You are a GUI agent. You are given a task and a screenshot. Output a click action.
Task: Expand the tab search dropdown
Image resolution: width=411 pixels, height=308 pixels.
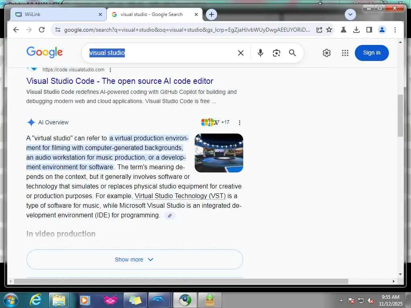(350, 14)
